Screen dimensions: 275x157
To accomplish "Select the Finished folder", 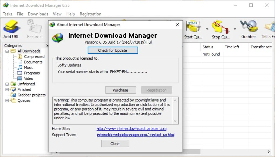I will pos(24,89).
